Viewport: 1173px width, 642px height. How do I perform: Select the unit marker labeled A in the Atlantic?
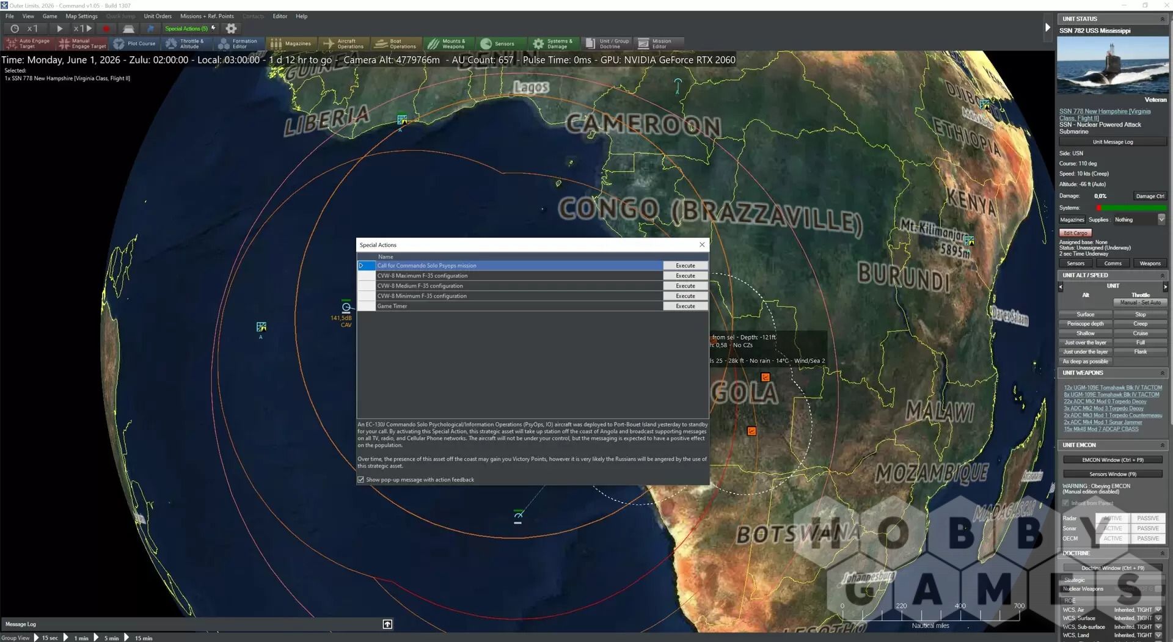pos(261,327)
